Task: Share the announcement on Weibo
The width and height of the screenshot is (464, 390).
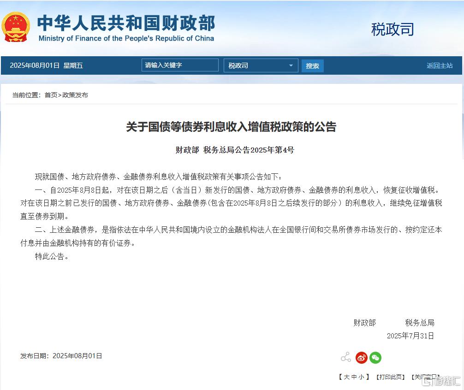Action: (x=361, y=358)
